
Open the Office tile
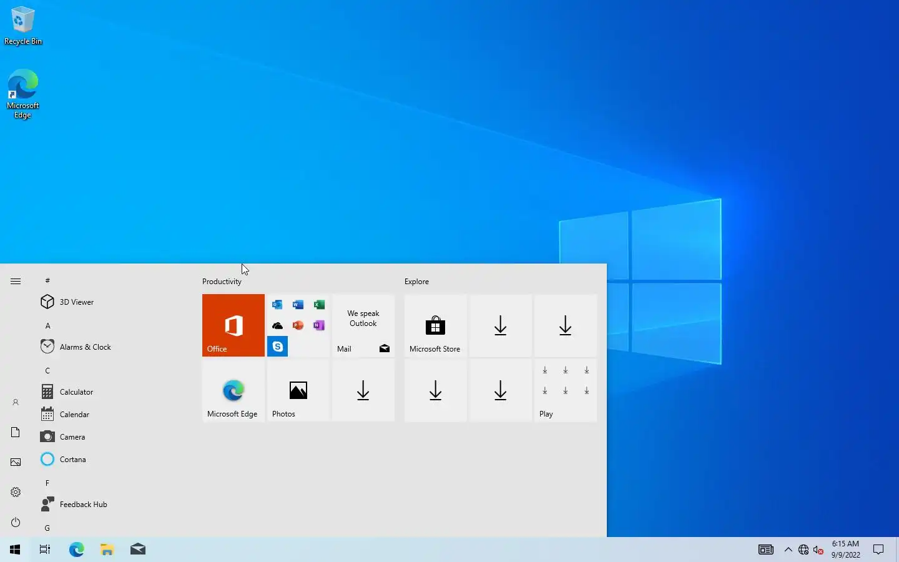point(233,325)
